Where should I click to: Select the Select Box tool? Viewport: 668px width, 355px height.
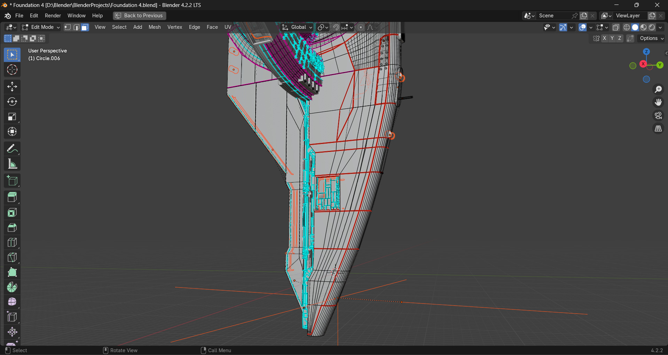pos(12,55)
